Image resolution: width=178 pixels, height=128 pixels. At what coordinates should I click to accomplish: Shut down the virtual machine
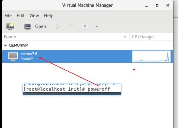click(85, 26)
